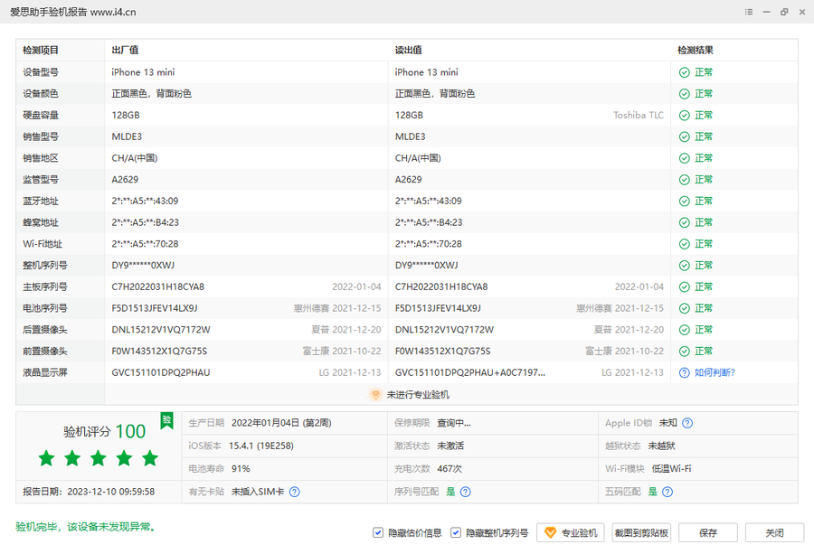Click the 专业验机 button
814x554 pixels.
571,532
